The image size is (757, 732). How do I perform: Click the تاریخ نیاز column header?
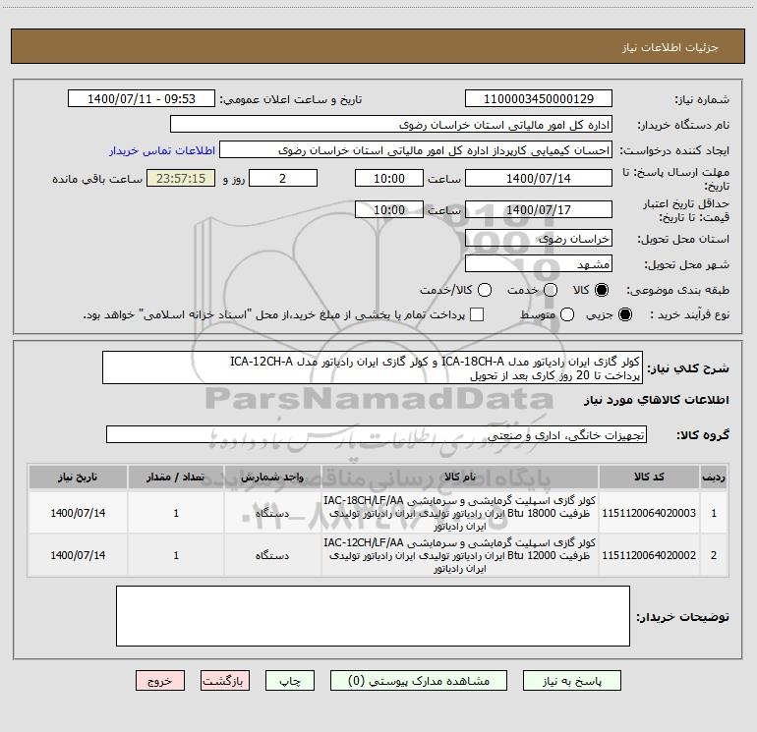pyautogui.click(x=78, y=477)
